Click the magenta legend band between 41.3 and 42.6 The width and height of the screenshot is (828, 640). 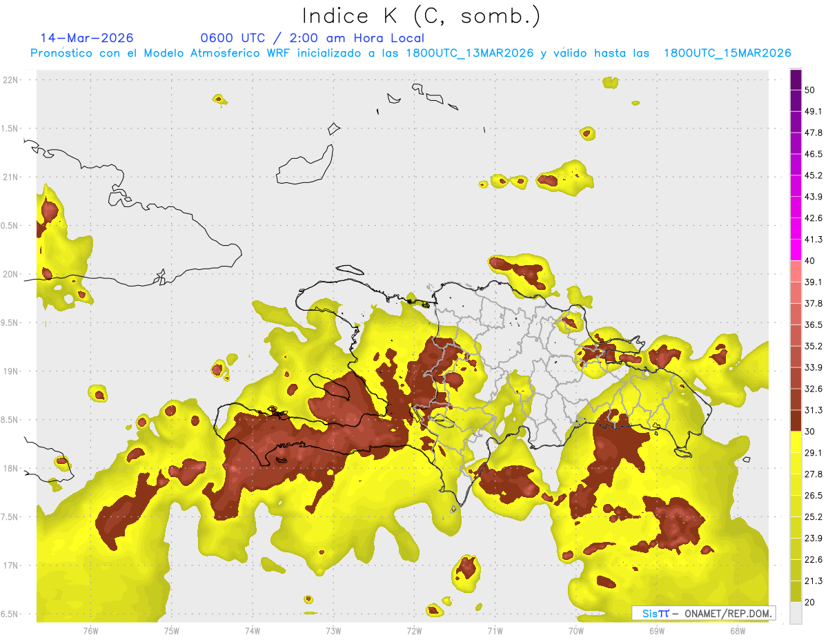[x=796, y=229]
